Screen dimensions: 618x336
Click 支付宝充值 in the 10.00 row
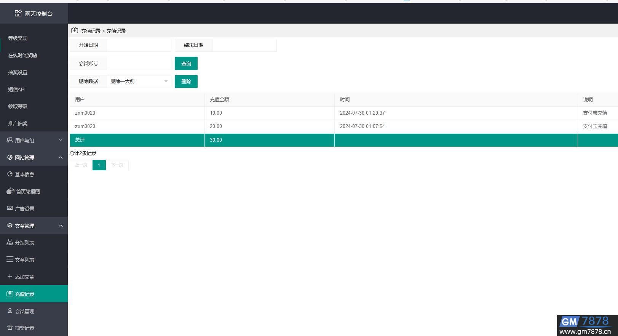[595, 113]
